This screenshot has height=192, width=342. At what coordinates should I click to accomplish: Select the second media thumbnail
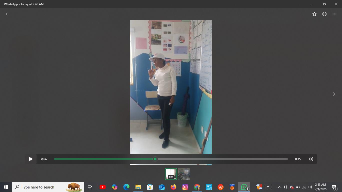point(184,174)
